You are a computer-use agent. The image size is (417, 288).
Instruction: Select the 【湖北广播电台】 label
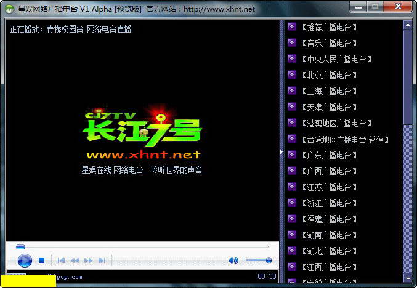click(329, 251)
